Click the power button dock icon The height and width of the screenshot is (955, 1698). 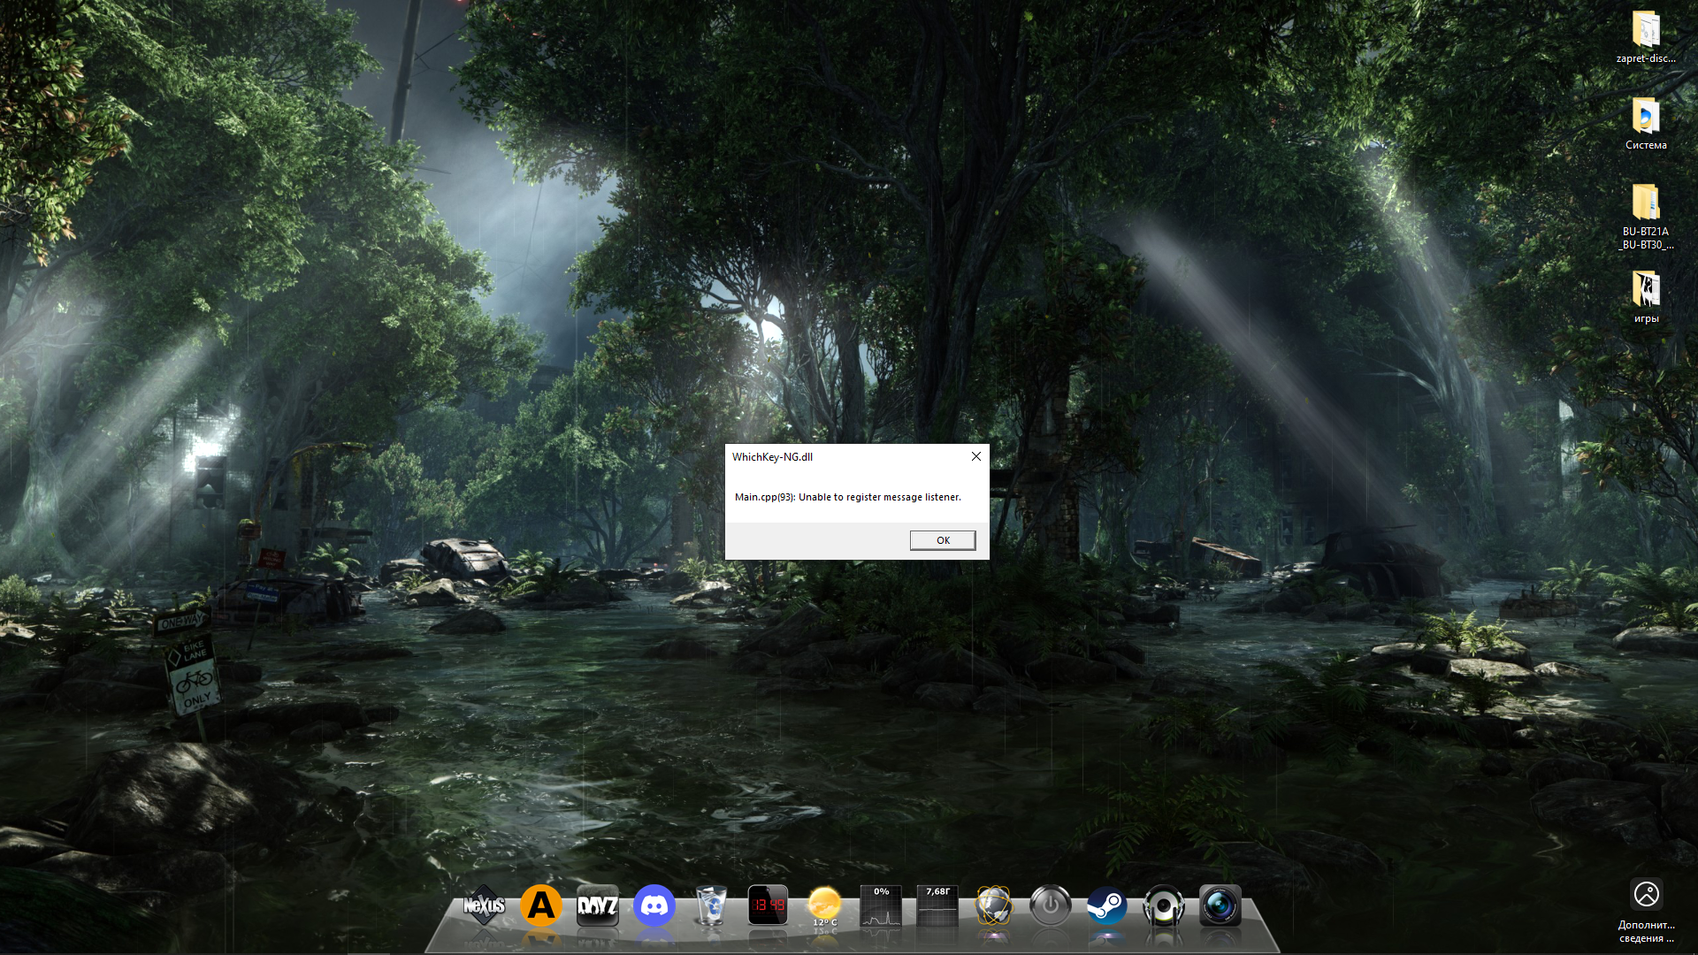tap(1051, 905)
